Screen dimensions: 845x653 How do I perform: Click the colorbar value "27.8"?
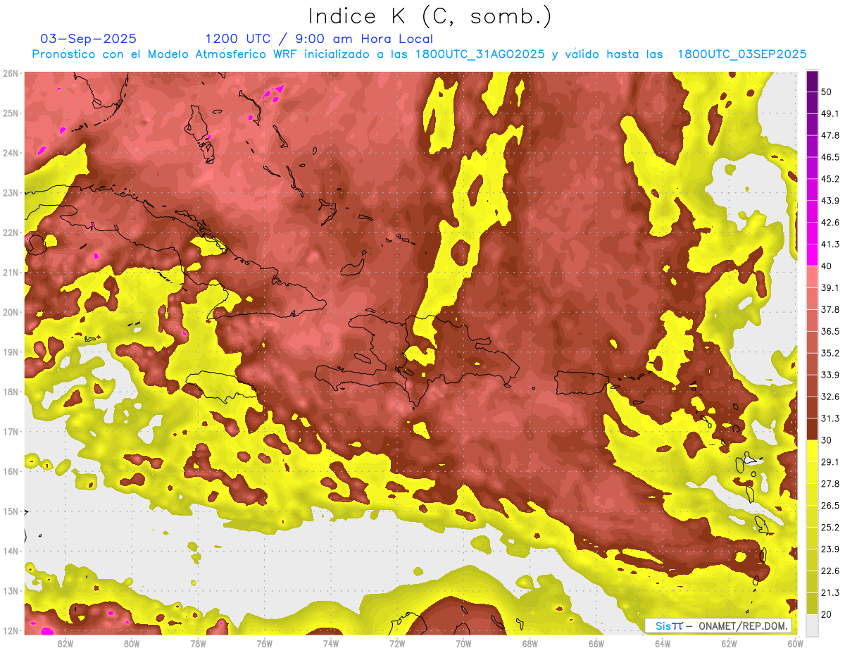point(830,484)
